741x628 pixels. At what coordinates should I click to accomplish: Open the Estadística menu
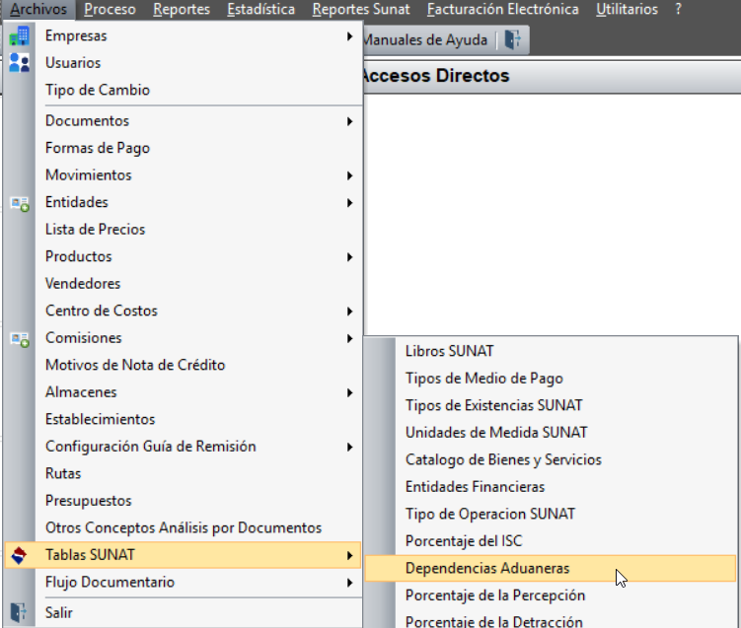pyautogui.click(x=260, y=9)
